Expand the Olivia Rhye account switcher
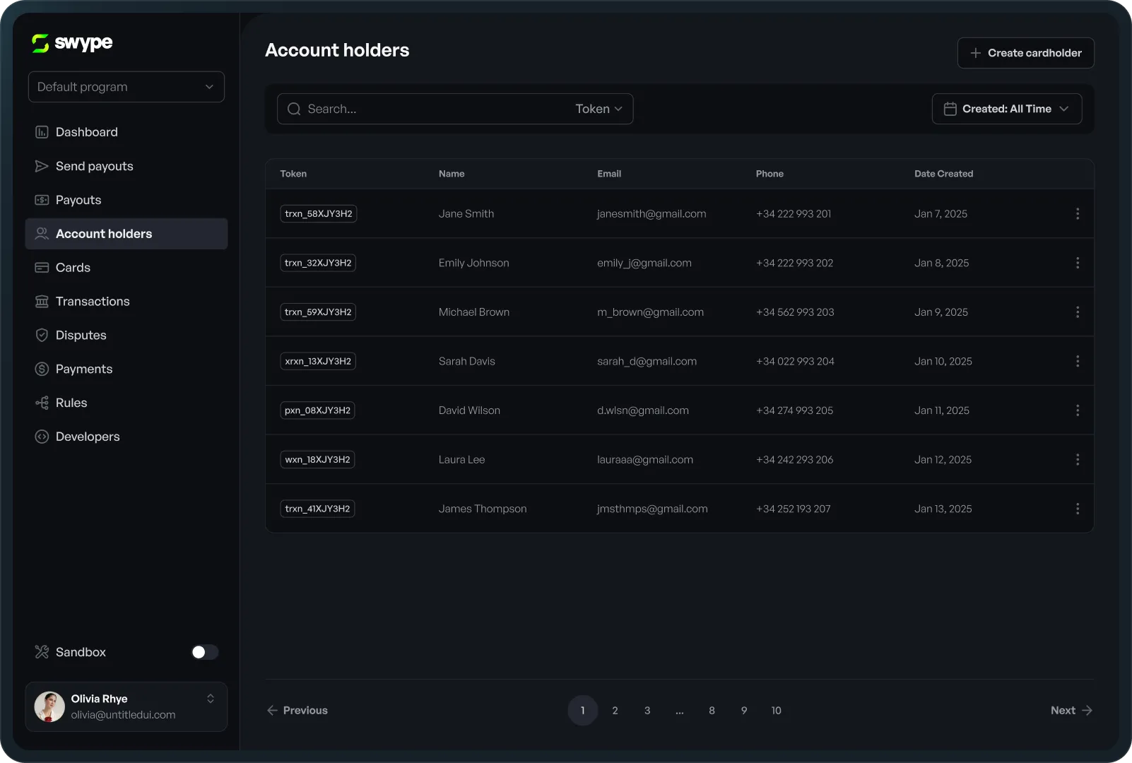The width and height of the screenshot is (1132, 763). 211,699
